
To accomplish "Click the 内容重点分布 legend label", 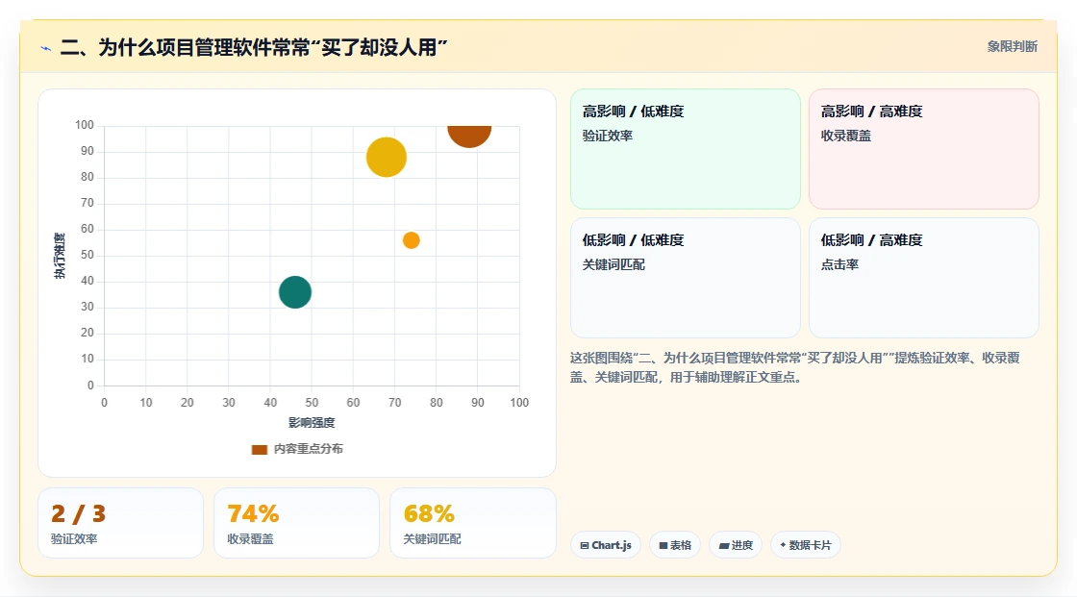I will (309, 449).
